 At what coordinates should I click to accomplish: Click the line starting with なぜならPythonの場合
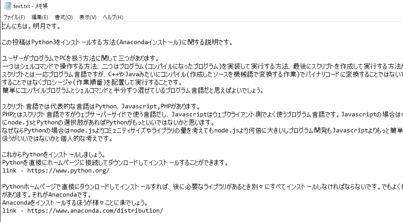tap(203, 130)
